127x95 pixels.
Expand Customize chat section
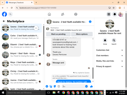coord(109,50)
